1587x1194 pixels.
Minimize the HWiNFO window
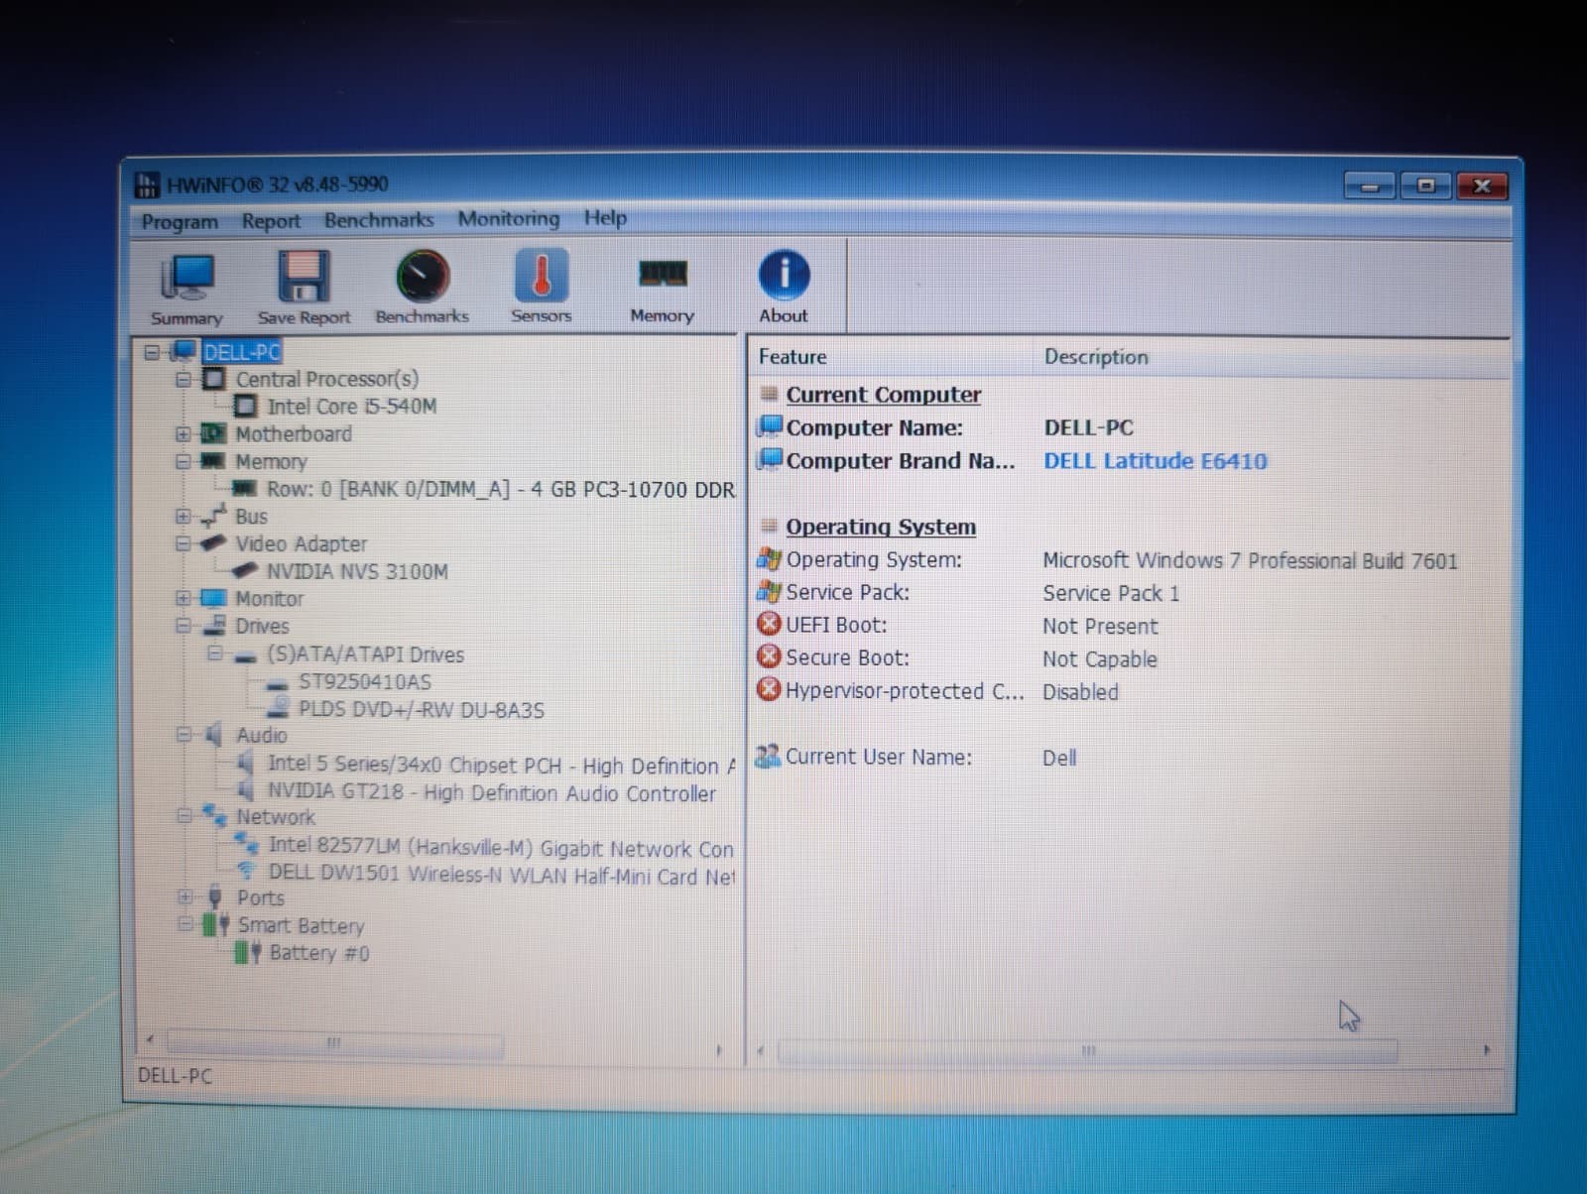point(1371,185)
